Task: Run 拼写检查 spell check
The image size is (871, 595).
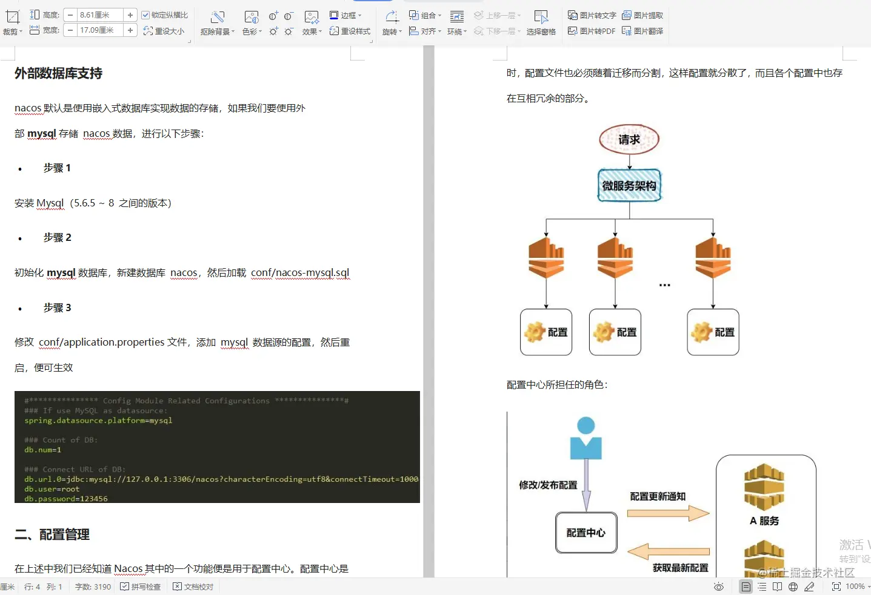Action: [x=141, y=586]
